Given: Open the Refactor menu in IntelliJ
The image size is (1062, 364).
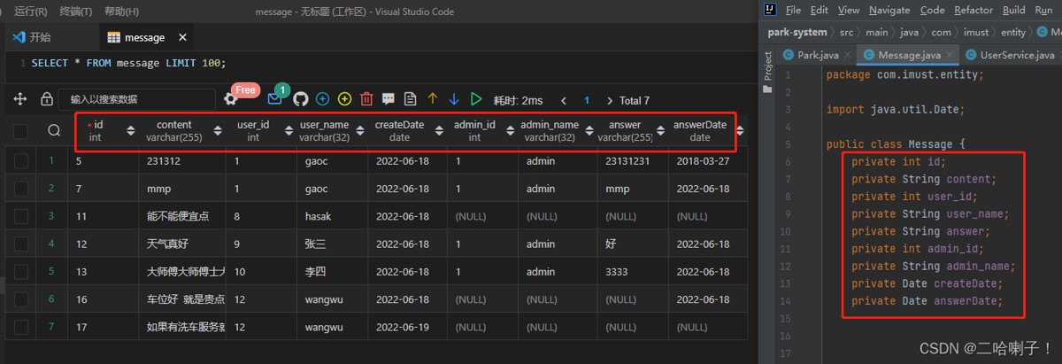Looking at the screenshot, I should coord(973,10).
